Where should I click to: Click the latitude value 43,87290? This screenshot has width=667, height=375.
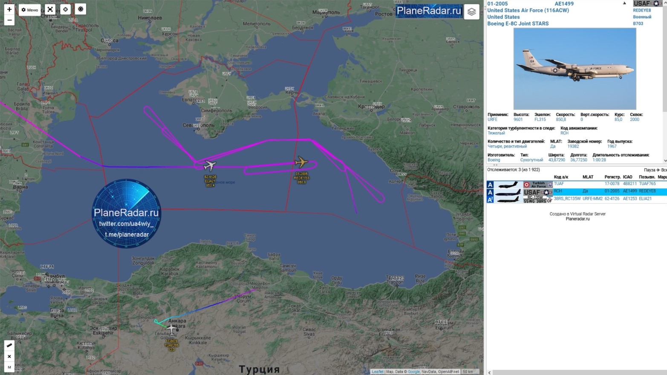557,160
